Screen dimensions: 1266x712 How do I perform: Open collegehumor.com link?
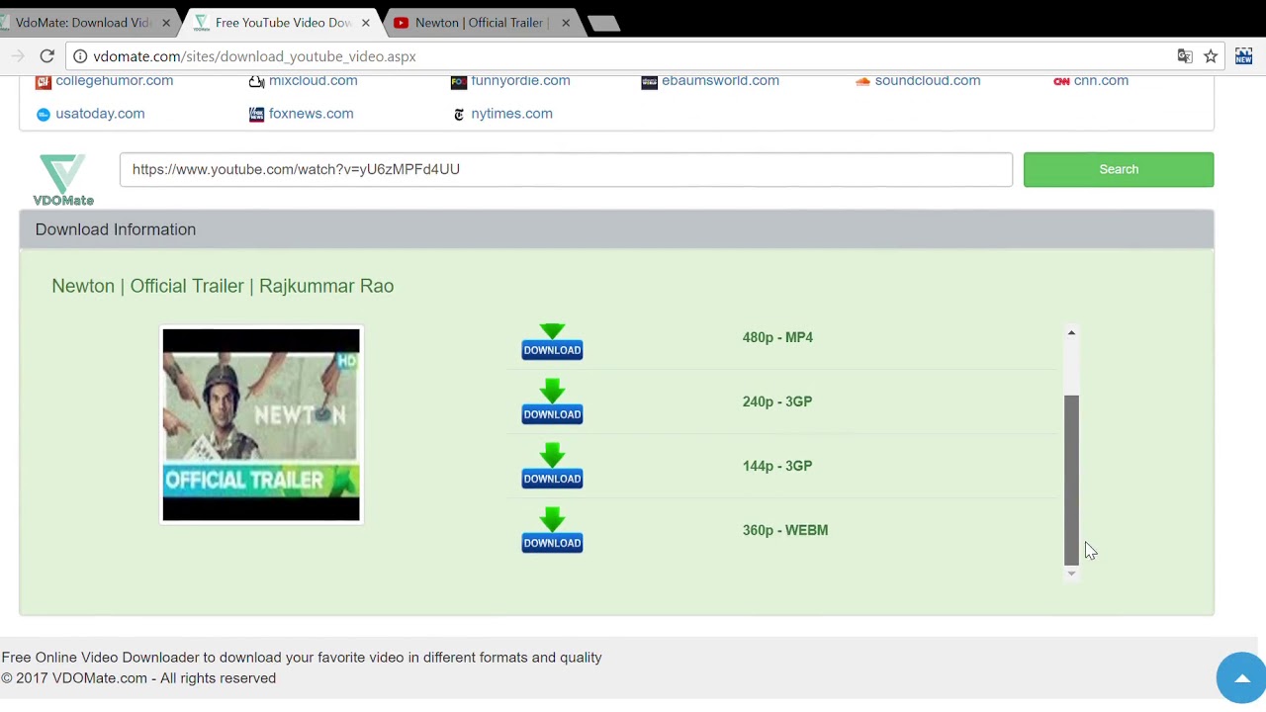[x=114, y=80]
